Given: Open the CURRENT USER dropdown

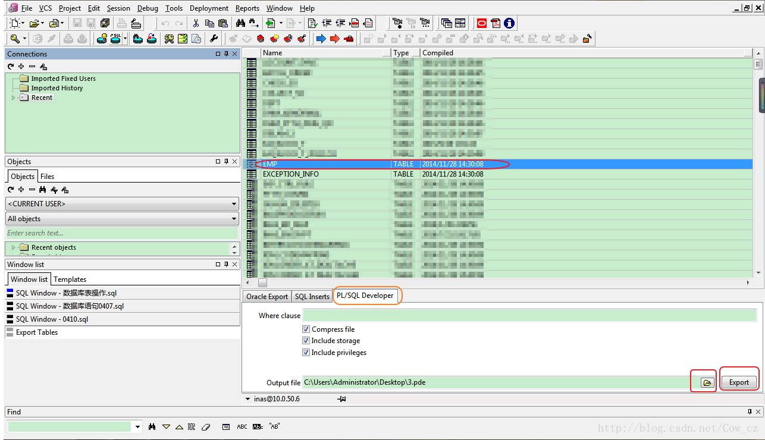Looking at the screenshot, I should tap(122, 204).
